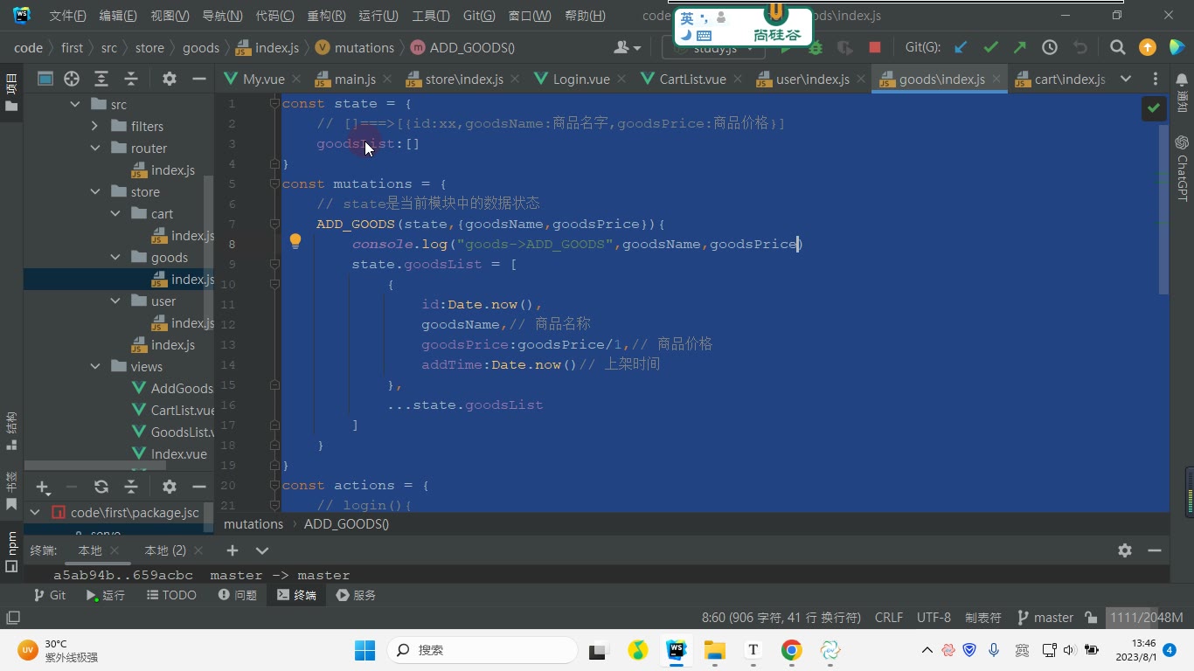
Task: Collapse the views folder
Action: tap(95, 367)
